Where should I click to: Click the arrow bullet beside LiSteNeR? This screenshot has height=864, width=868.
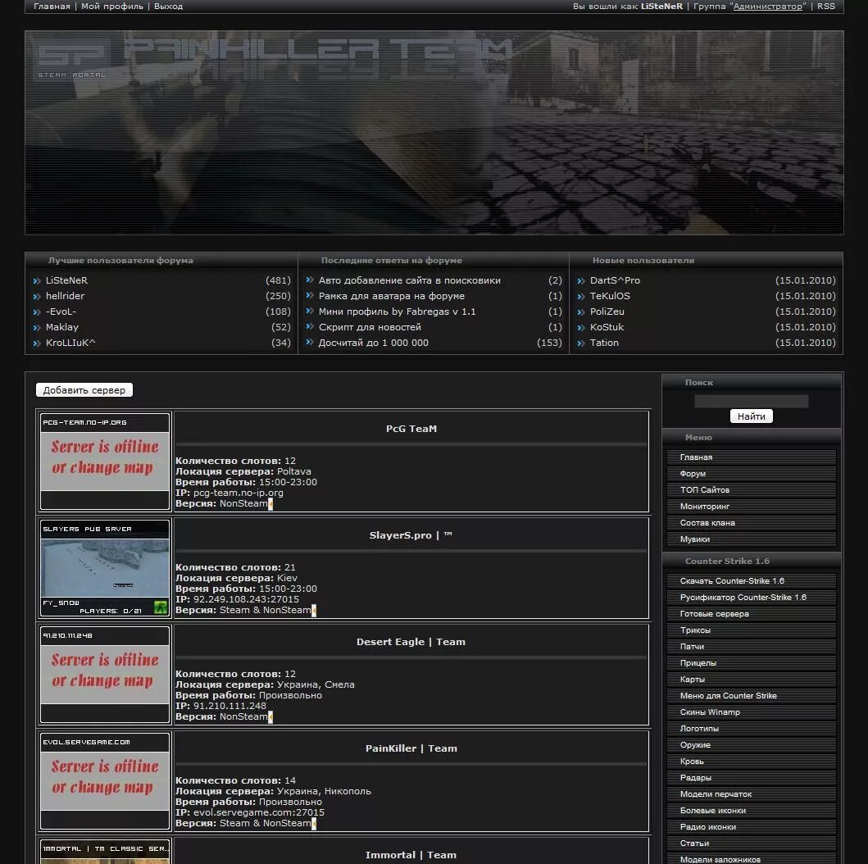[x=37, y=281]
